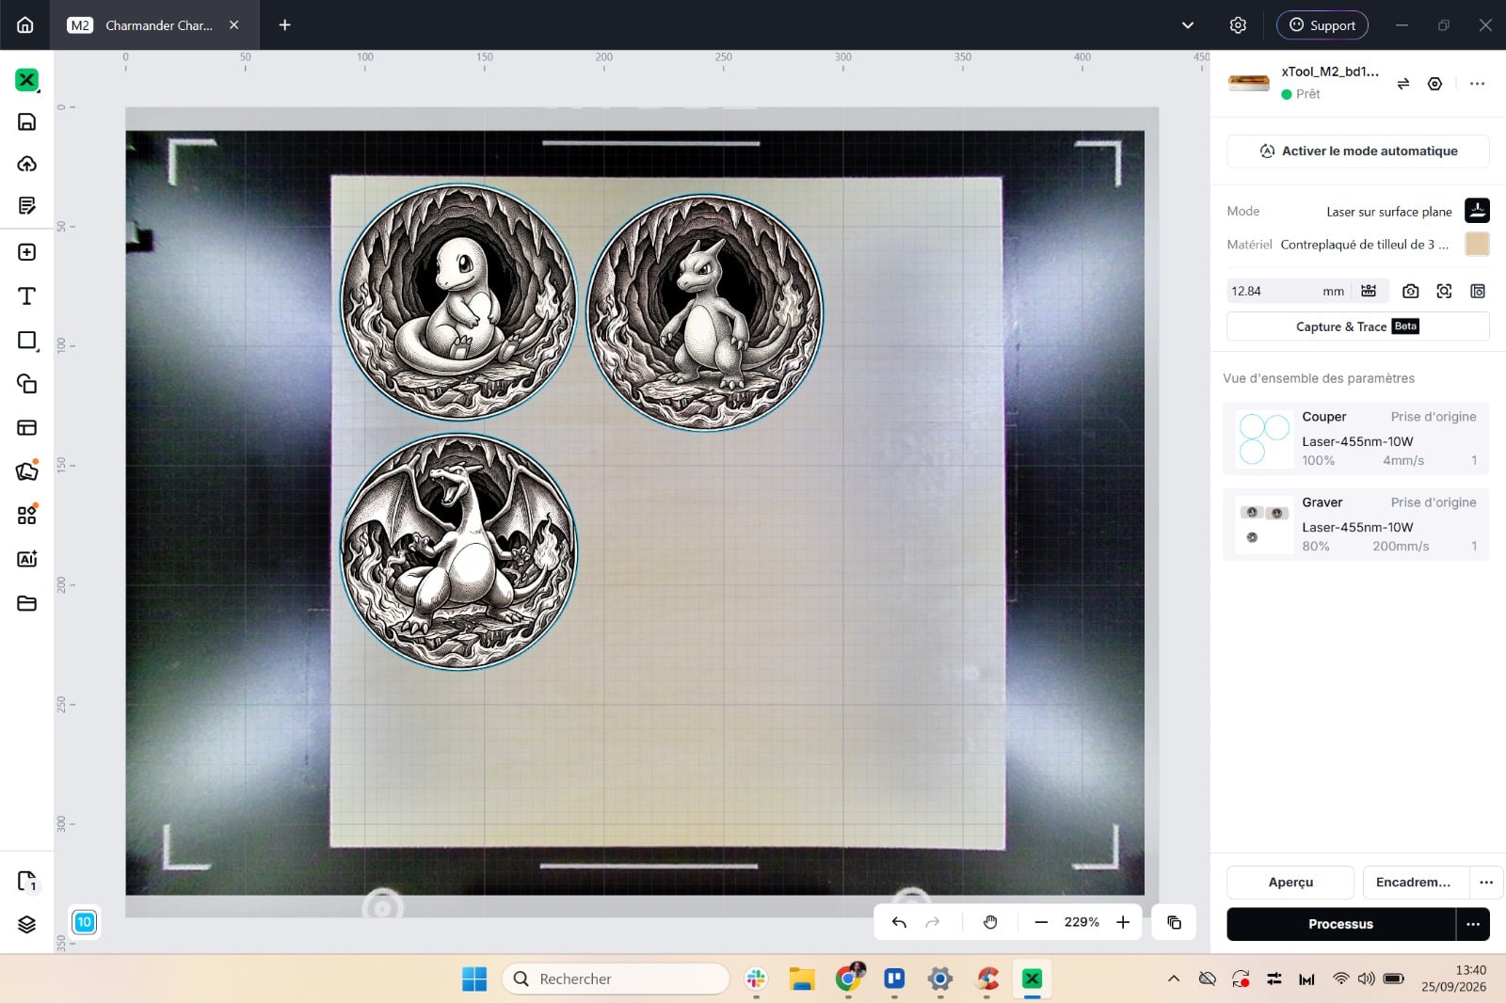
Task: Click the Capture & Trace button
Action: click(x=1357, y=326)
